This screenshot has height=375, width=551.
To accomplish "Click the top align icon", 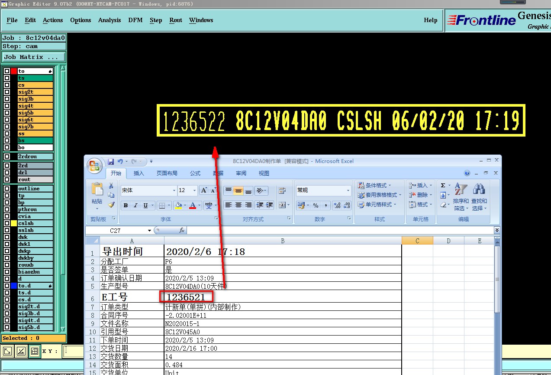I will (229, 191).
